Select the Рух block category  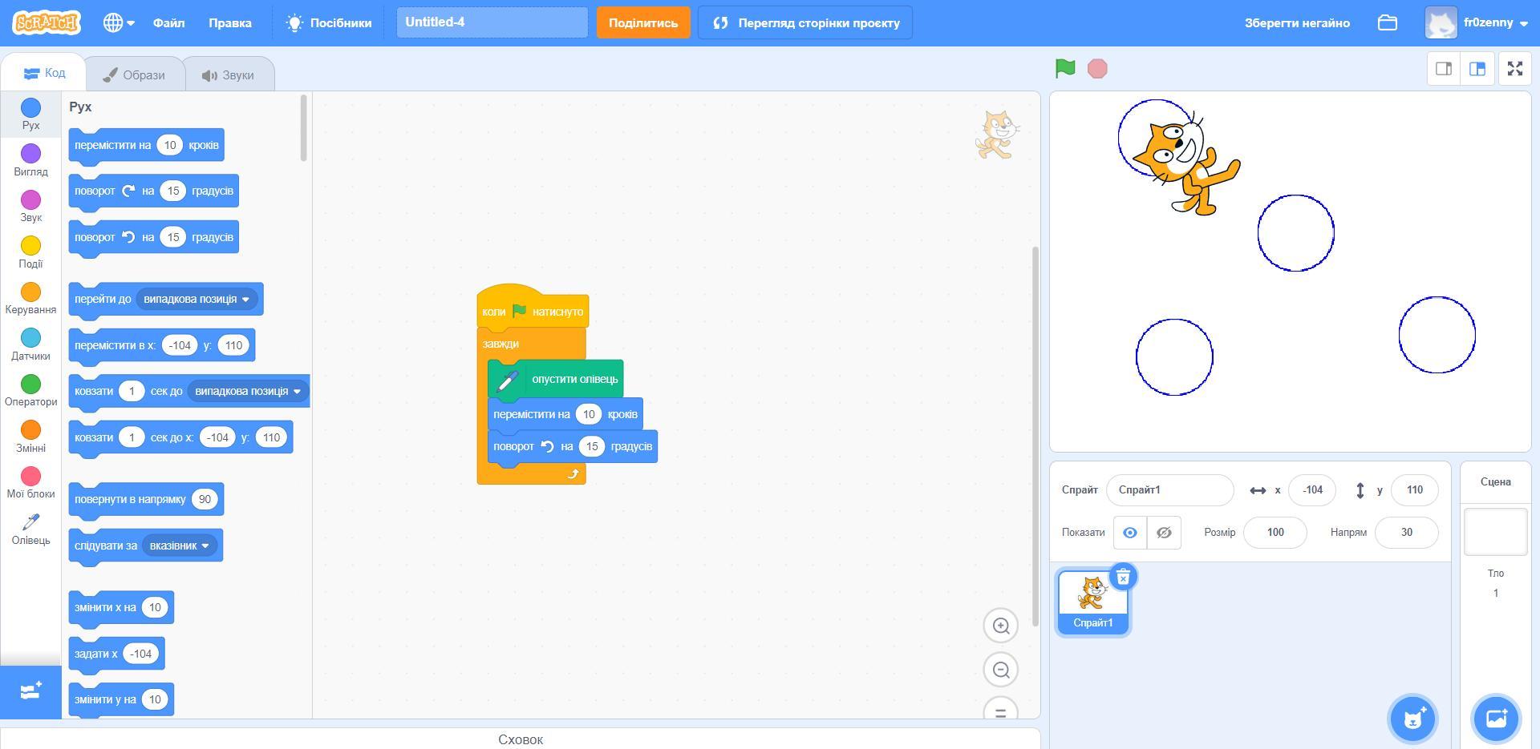pyautogui.click(x=30, y=114)
